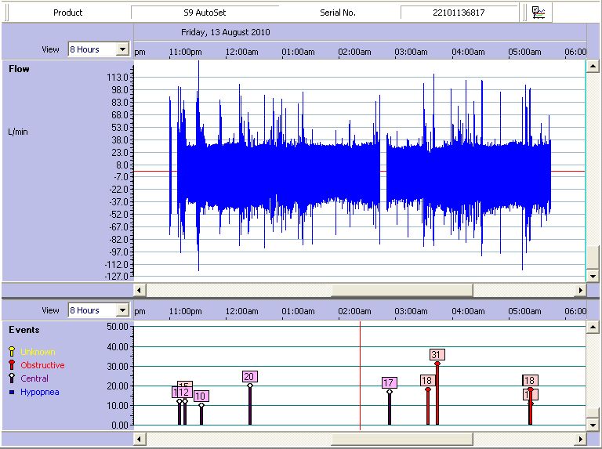Click the Product field showing S9 AutoSet
602x449 pixels.
(x=204, y=13)
